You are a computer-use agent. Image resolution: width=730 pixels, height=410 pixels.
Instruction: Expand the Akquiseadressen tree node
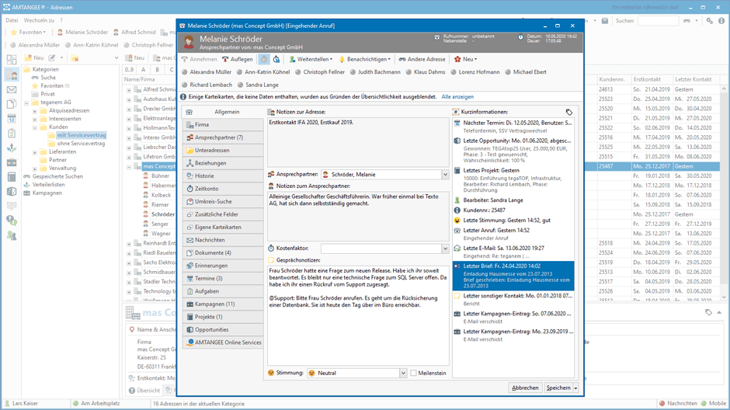click(34, 111)
